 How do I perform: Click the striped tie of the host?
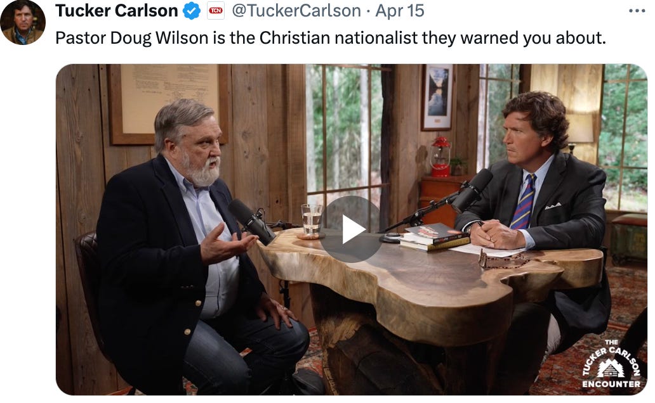click(524, 202)
